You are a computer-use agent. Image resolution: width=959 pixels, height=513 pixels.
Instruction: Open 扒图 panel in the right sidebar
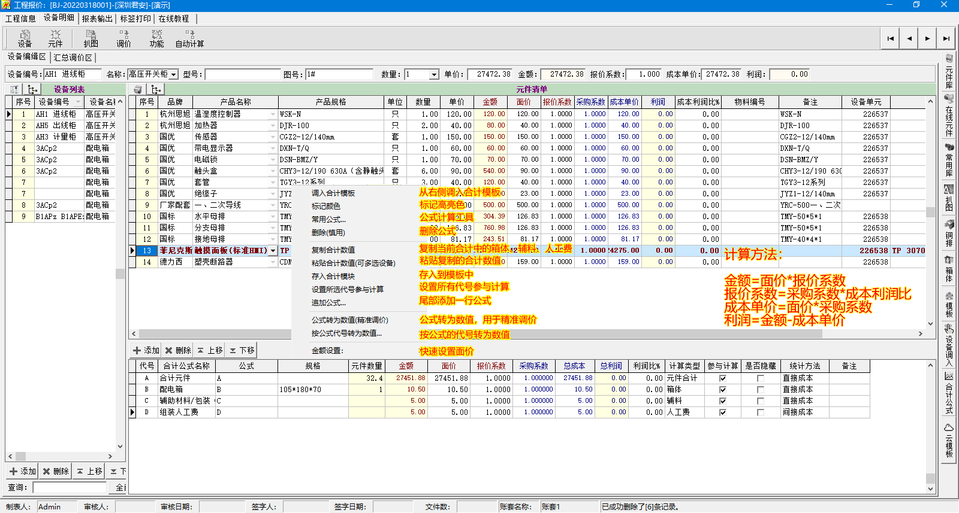(x=949, y=198)
